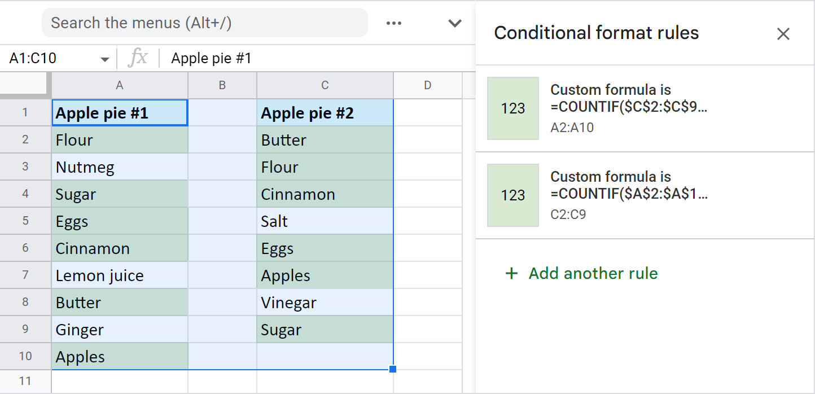Viewport: 815px width, 394px height.
Task: Collapse the menu bar using the chevron icon
Action: [454, 23]
